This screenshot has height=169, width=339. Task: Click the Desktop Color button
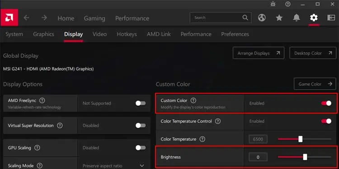[313, 53]
